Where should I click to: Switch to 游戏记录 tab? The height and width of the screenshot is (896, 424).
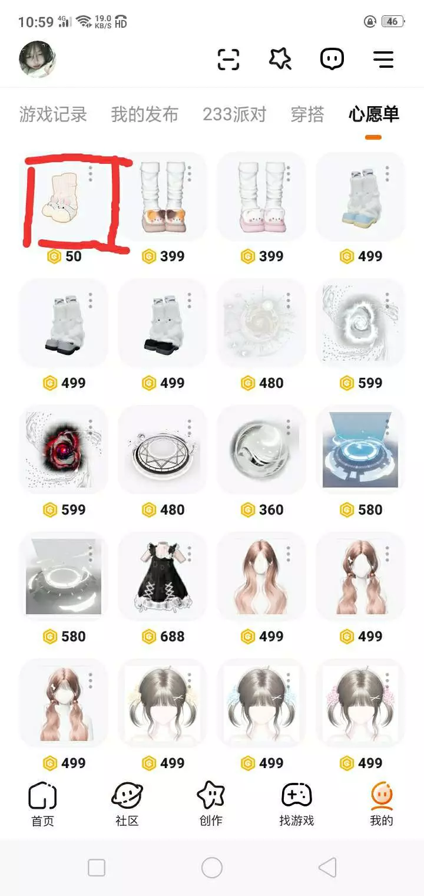(x=53, y=114)
